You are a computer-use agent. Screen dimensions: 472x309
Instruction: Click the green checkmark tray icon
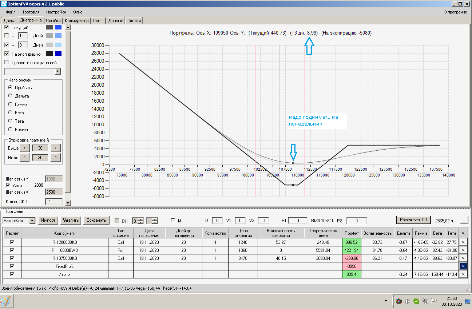tap(416, 301)
